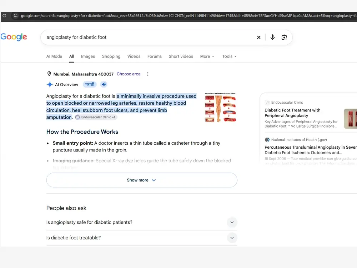Open the Endovascular Clinic +1 source chip
The image size is (357, 268).
click(x=96, y=117)
